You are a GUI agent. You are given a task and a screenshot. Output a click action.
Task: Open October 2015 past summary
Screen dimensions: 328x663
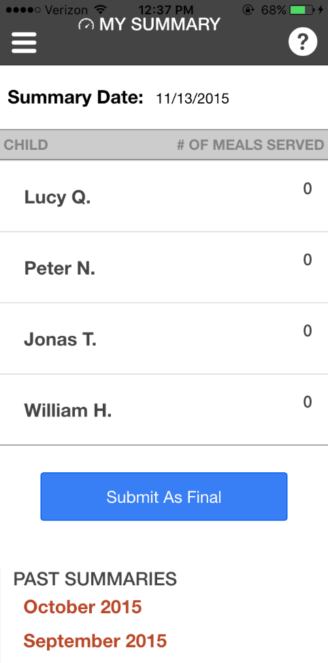coord(83,607)
